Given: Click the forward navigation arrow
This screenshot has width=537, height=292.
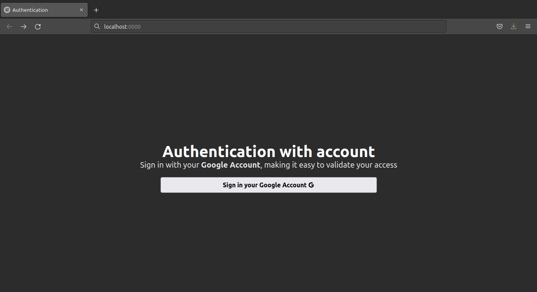Looking at the screenshot, I should pyautogui.click(x=23, y=26).
